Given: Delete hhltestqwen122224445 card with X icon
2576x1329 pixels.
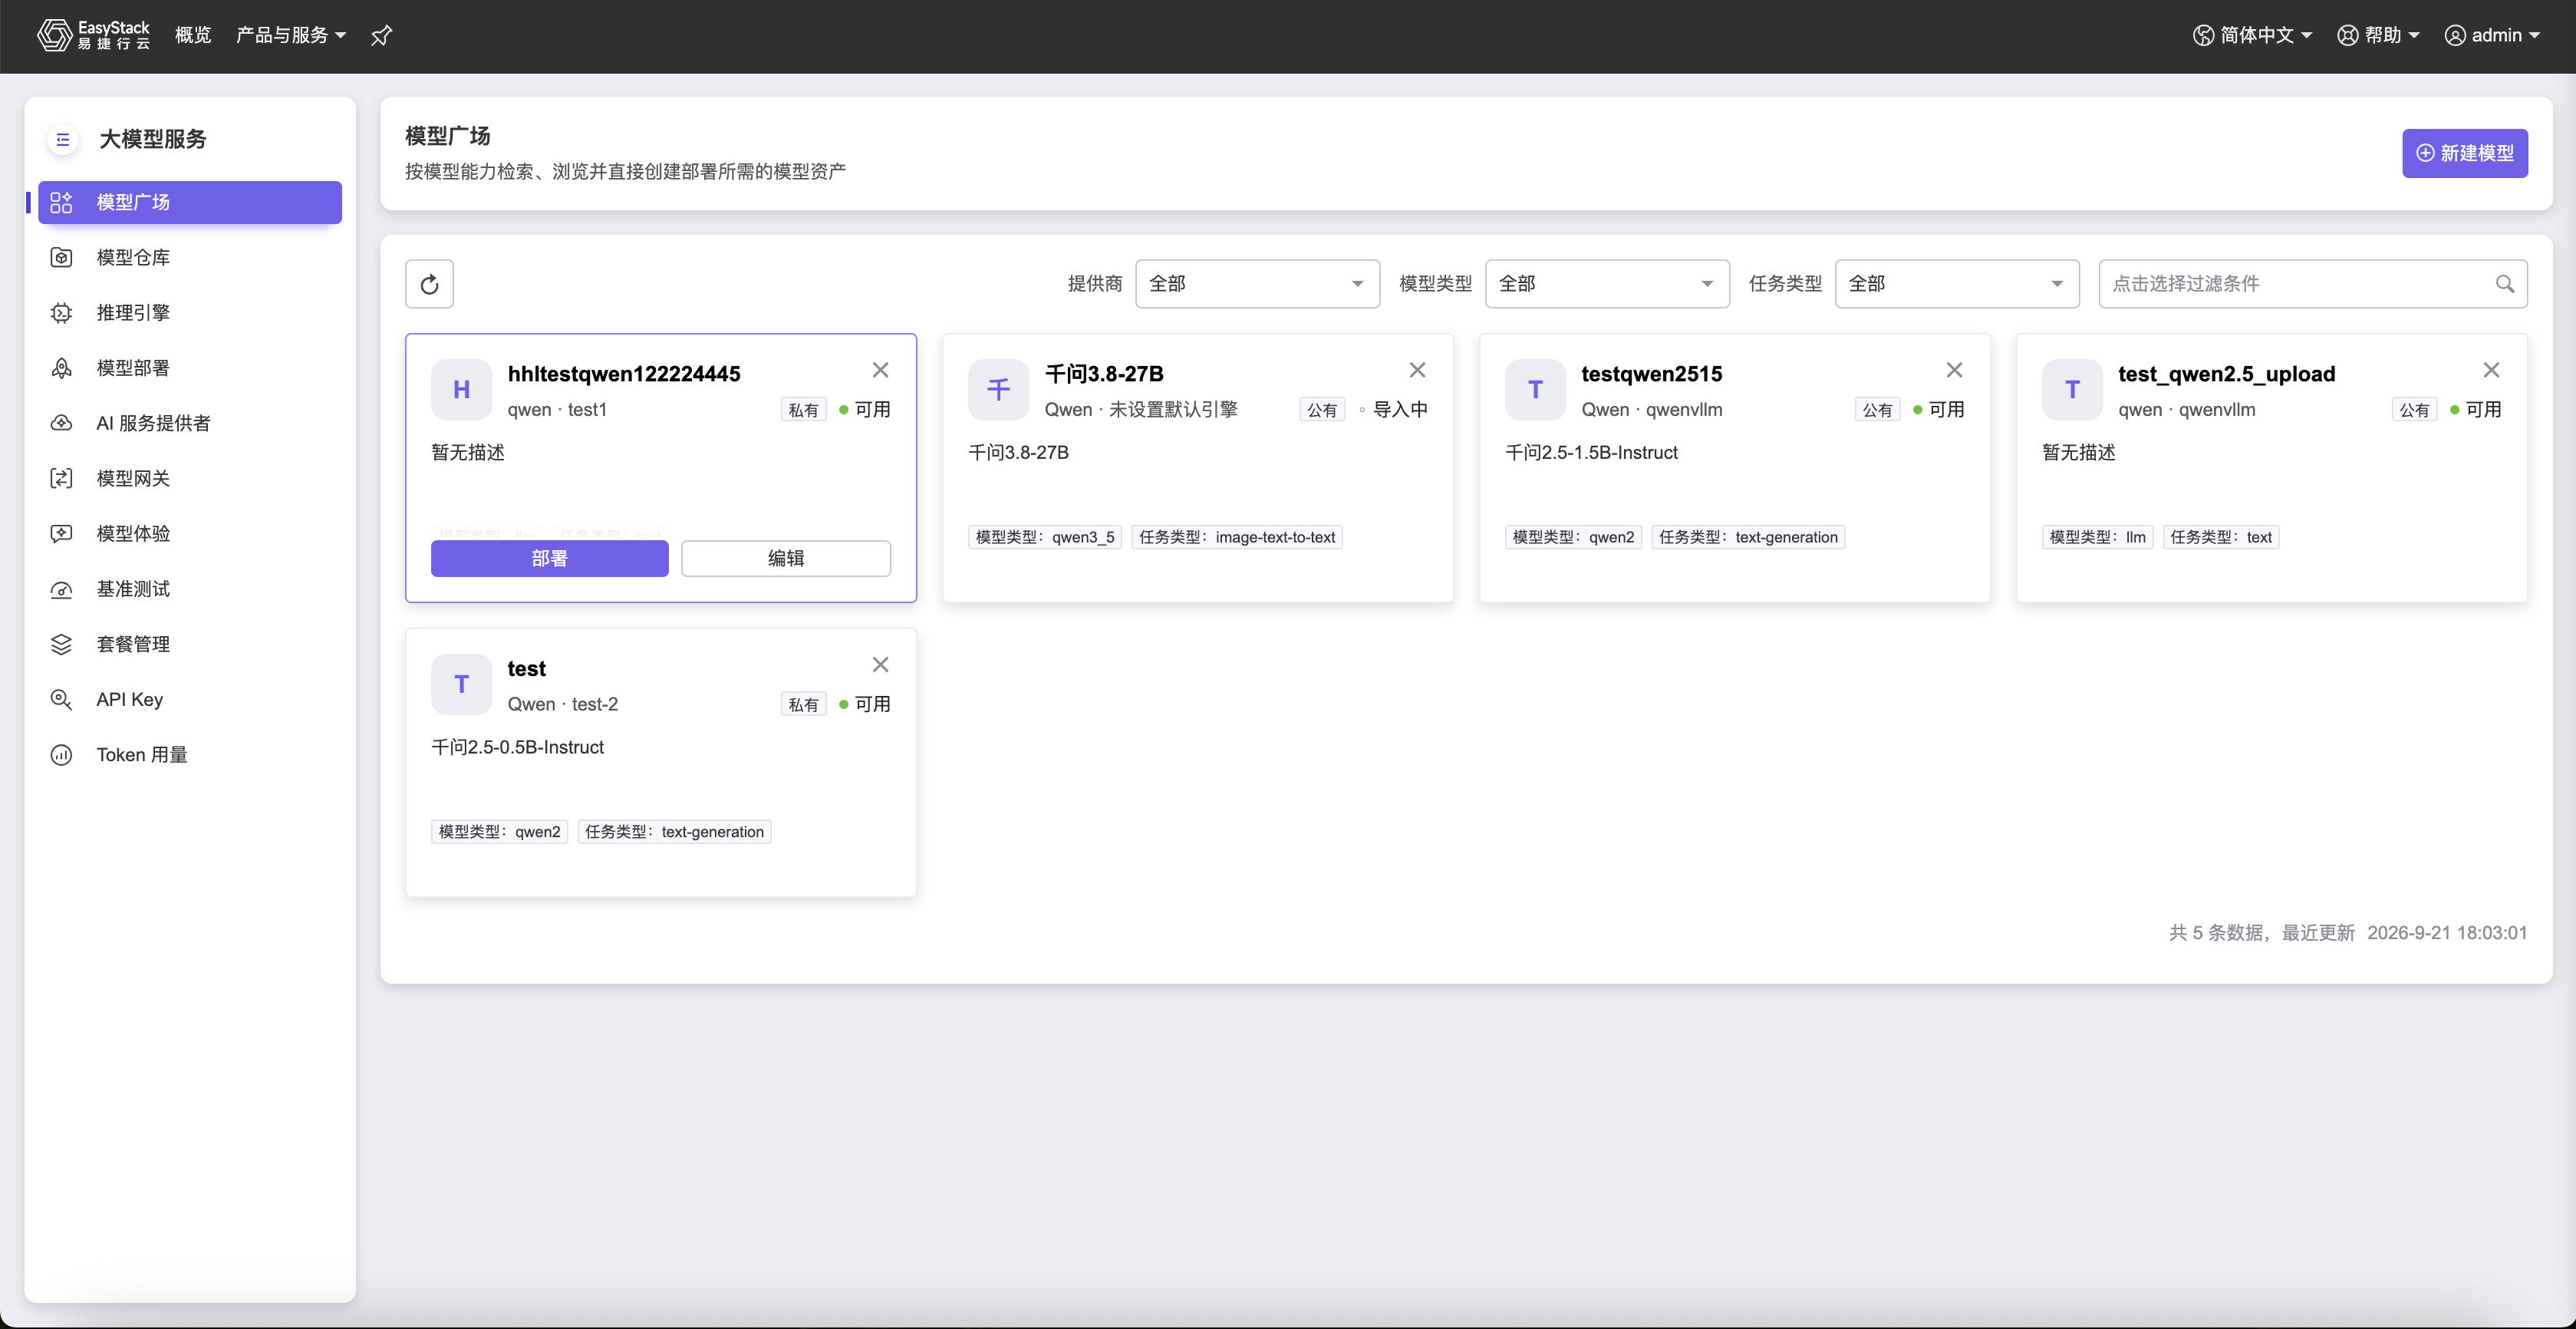Looking at the screenshot, I should (x=880, y=370).
